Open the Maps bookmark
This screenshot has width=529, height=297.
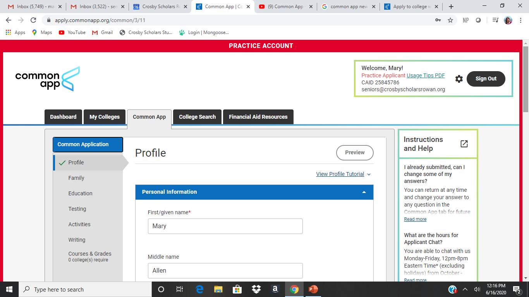click(x=42, y=32)
